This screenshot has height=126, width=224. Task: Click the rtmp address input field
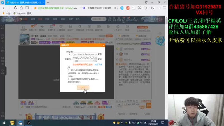[x=85, y=54]
